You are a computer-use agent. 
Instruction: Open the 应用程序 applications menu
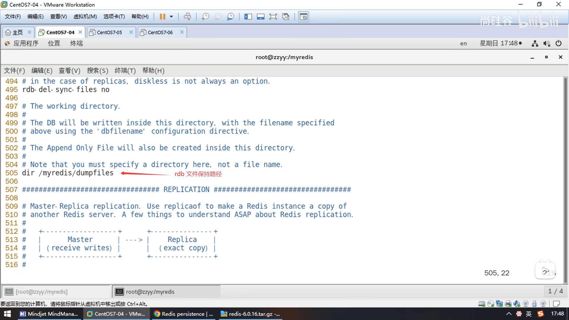(26, 43)
